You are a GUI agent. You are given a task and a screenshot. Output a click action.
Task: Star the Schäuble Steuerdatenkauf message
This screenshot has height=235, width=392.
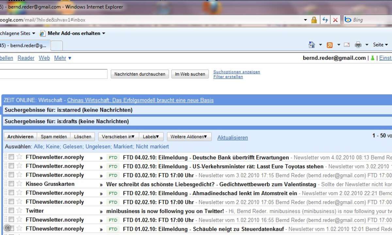[x=19, y=228]
